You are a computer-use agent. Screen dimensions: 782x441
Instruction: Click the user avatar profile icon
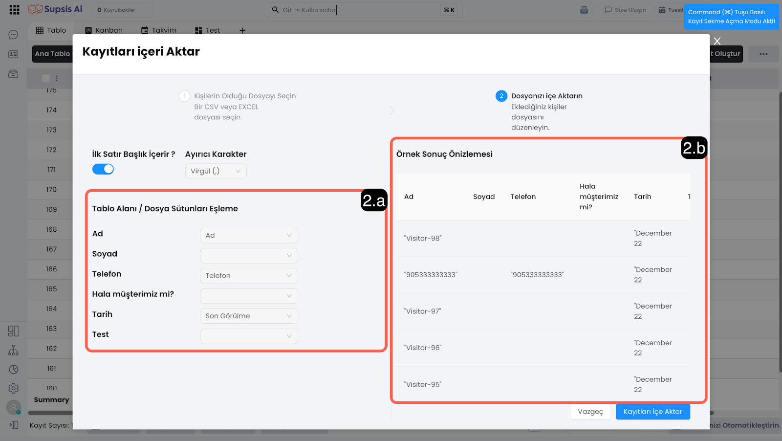(13, 407)
